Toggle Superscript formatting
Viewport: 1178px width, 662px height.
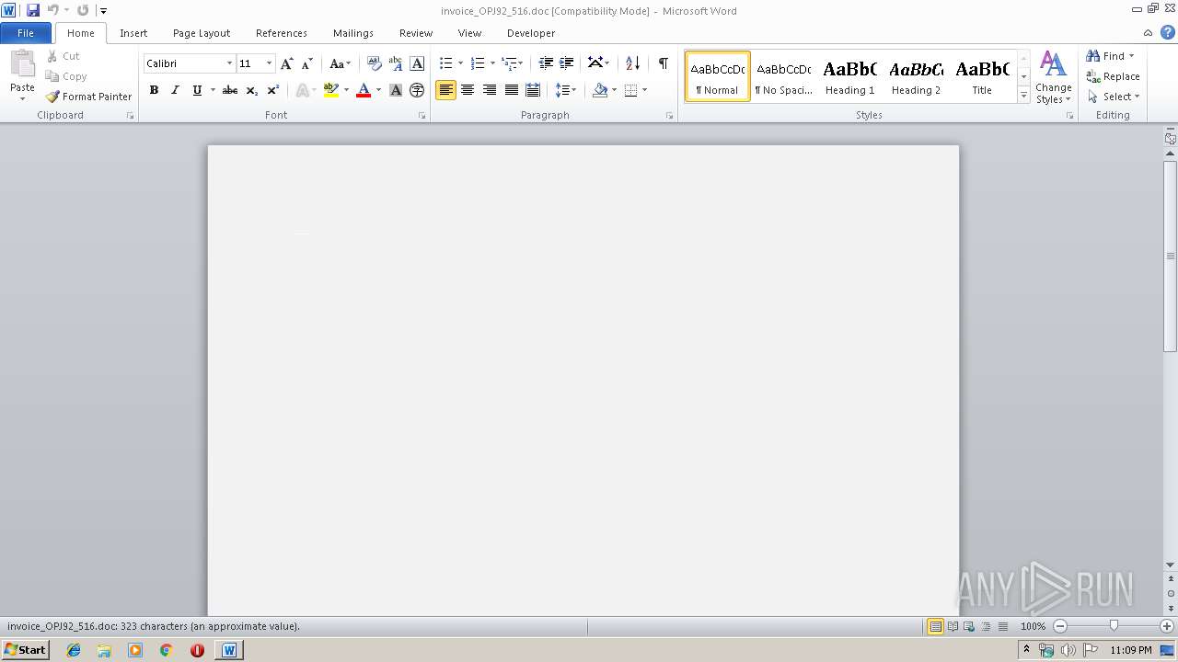pyautogui.click(x=272, y=90)
